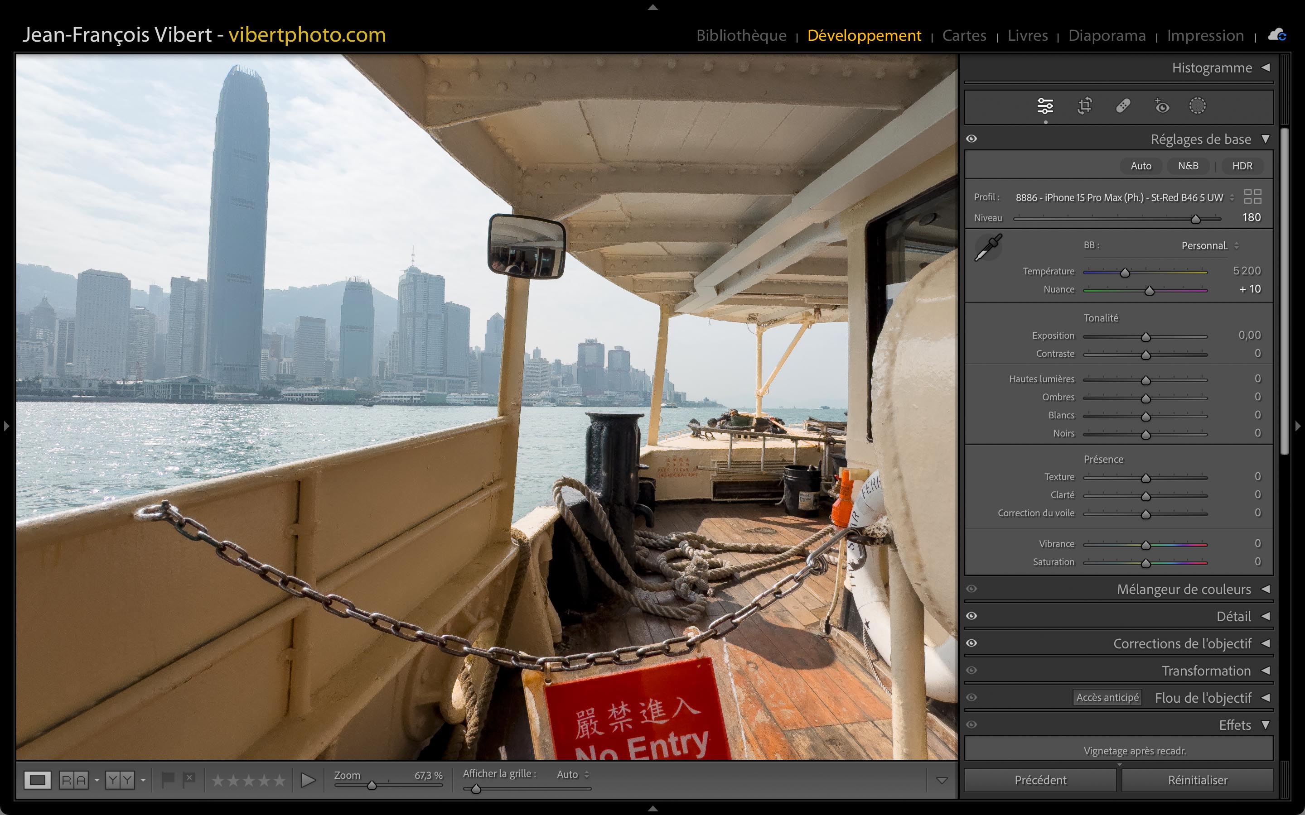Switch to the Bibliothèque module
Viewport: 1305px width, 815px height.
pyautogui.click(x=741, y=36)
